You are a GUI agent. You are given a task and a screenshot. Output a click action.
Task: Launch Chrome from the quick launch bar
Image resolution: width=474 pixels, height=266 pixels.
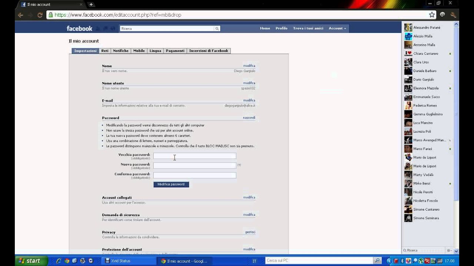point(67,261)
